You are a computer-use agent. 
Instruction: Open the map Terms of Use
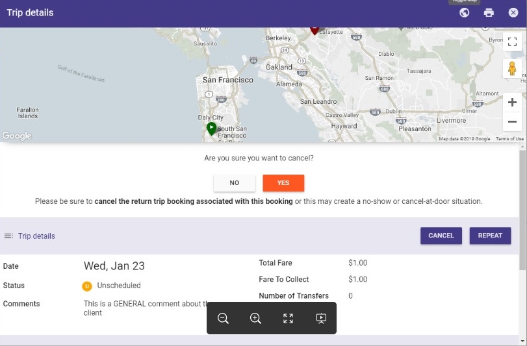[509, 139]
